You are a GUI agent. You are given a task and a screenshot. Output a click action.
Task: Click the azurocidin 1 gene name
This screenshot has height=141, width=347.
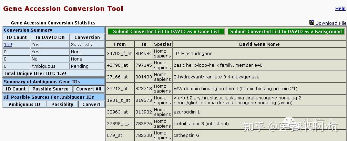pyautogui.click(x=186, y=112)
